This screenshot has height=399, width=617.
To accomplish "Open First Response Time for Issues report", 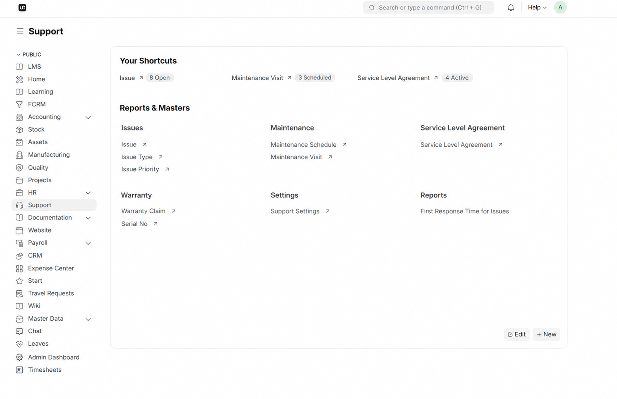I will point(465,211).
